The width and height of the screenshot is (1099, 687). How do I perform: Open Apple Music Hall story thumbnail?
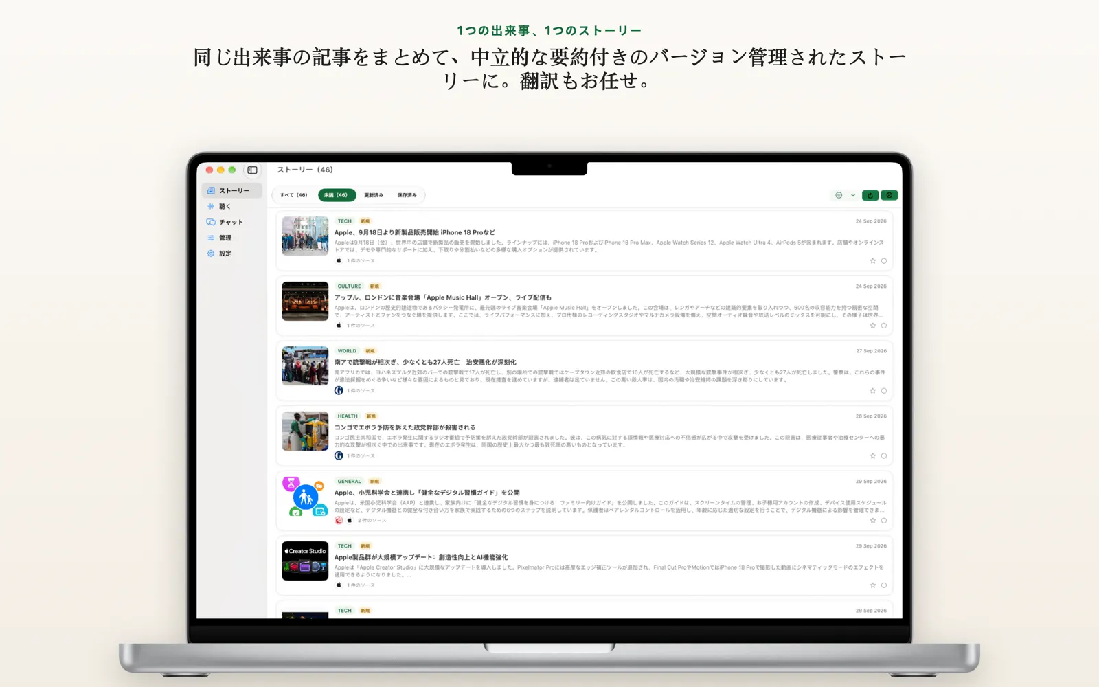(x=305, y=301)
